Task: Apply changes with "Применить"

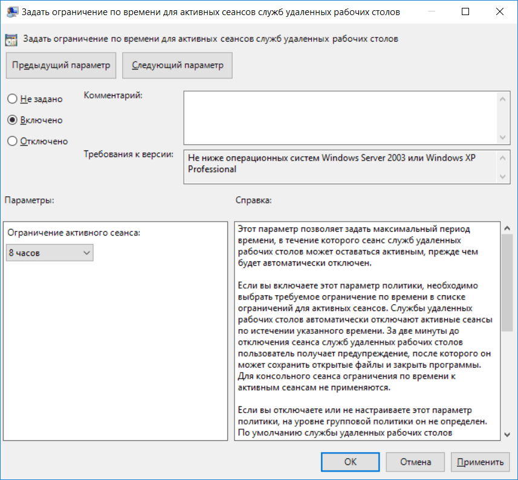Action: coord(480,462)
